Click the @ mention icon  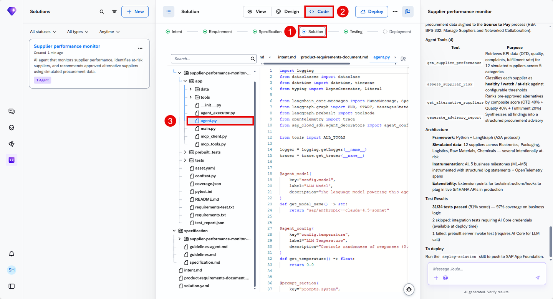(445, 278)
